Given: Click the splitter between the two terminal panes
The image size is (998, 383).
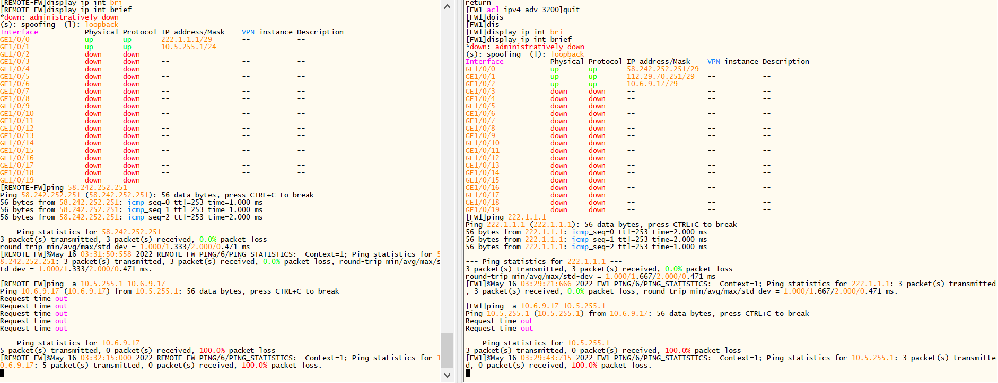Looking at the screenshot, I should pos(459,190).
